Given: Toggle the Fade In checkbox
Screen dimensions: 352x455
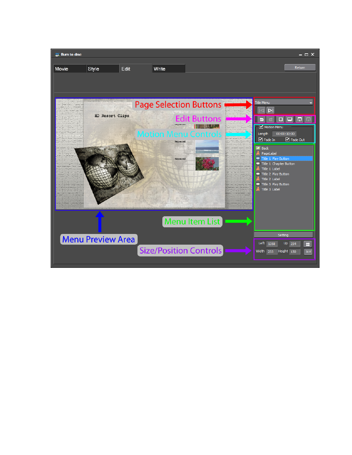Looking at the screenshot, I should click(260, 140).
